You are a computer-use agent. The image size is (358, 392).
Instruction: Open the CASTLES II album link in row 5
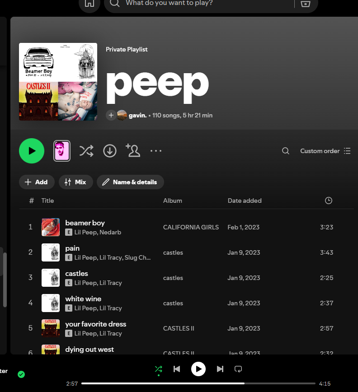179,328
